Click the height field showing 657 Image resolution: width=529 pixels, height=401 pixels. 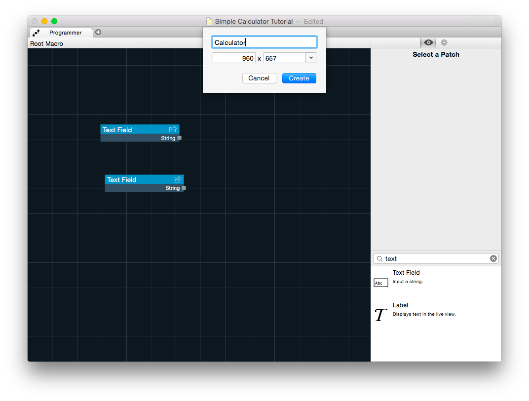[285, 58]
